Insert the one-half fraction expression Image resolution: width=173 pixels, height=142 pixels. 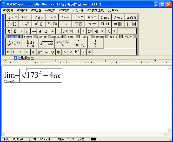click(x=95, y=43)
